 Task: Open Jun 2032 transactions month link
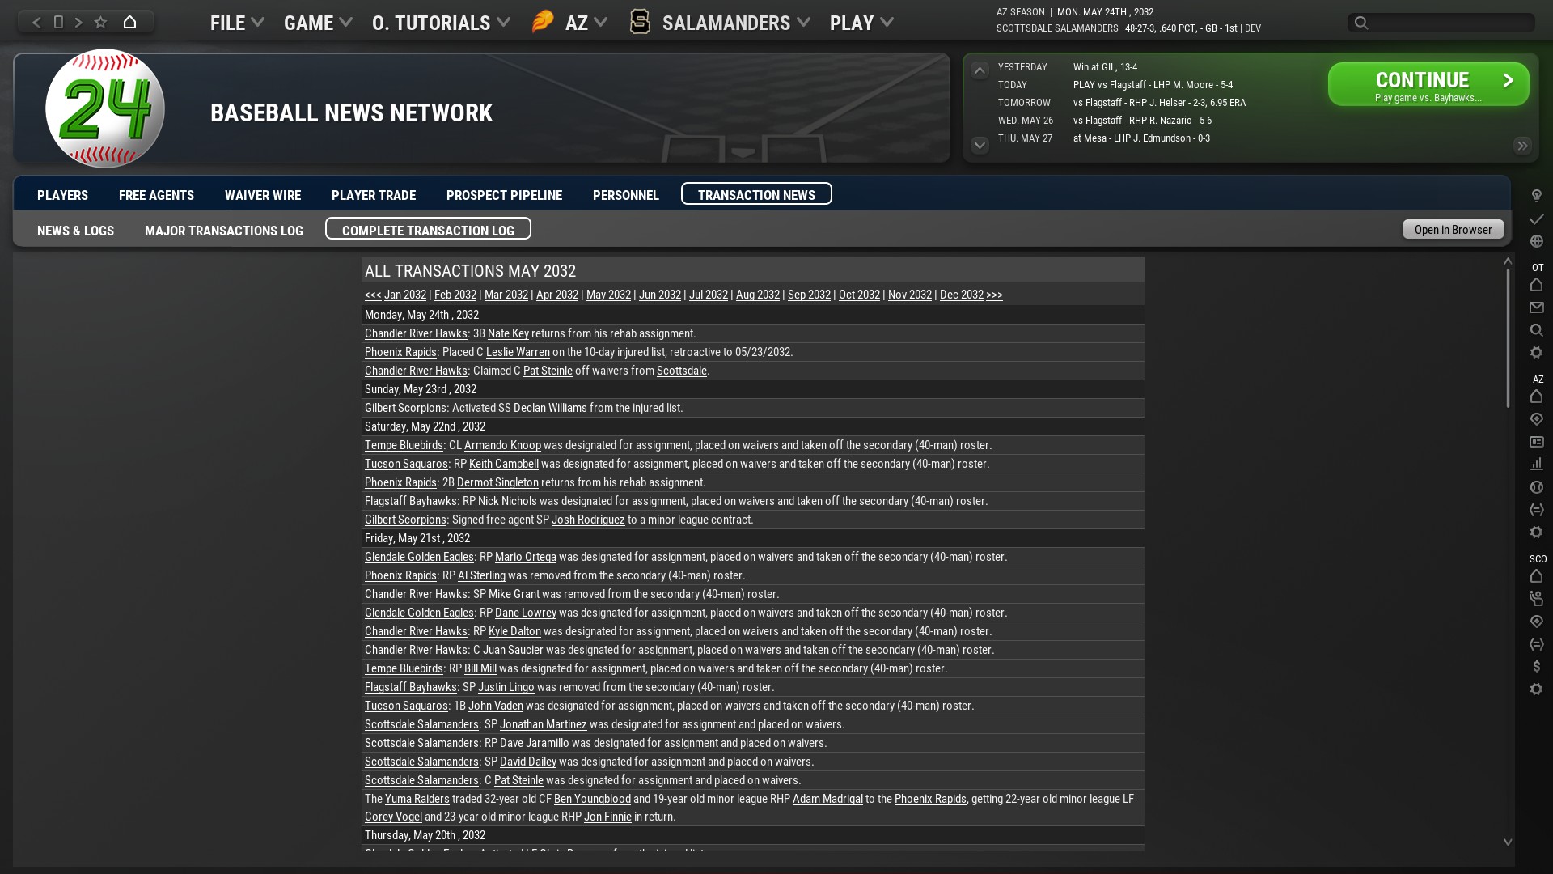click(659, 295)
